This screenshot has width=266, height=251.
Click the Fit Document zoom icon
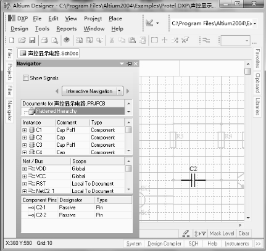point(79,40)
